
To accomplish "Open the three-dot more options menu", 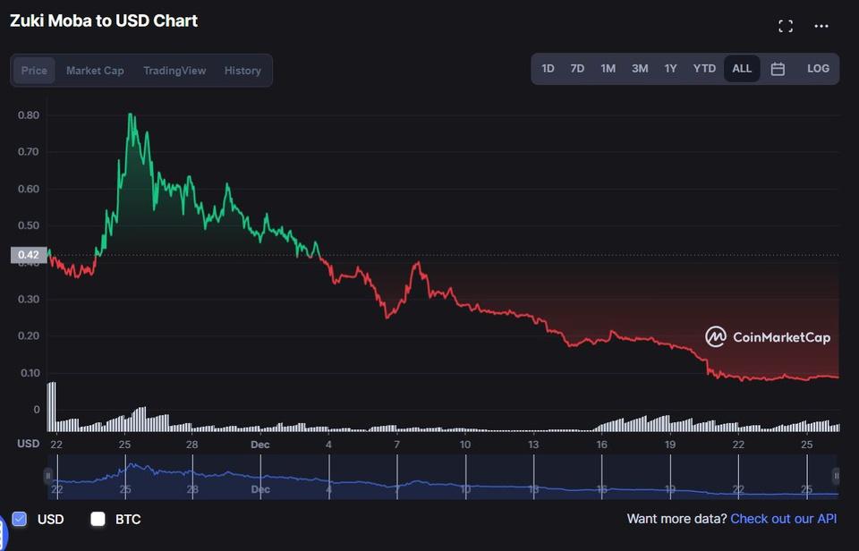I will (821, 26).
